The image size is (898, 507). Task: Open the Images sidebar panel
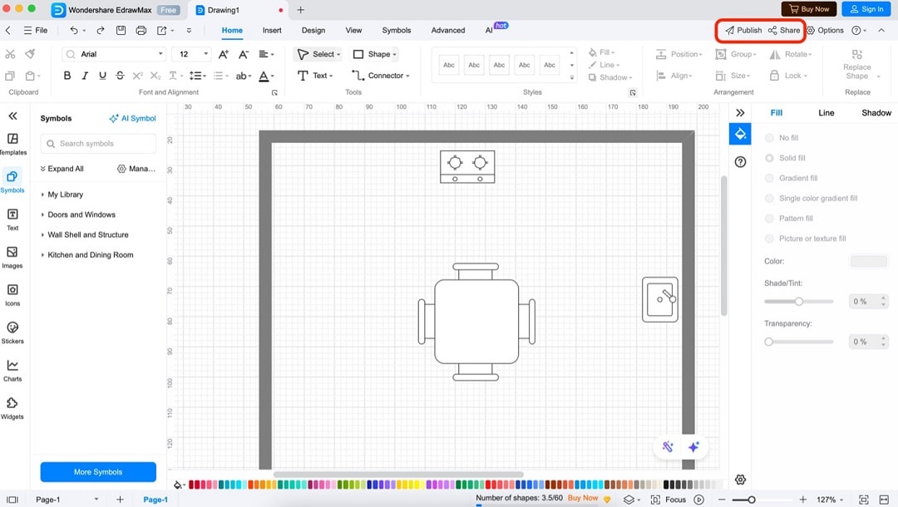click(x=12, y=257)
